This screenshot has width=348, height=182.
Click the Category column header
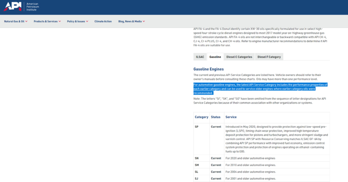point(201,117)
